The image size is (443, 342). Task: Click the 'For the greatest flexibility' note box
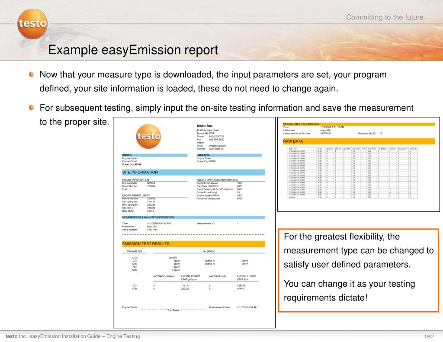click(x=359, y=270)
